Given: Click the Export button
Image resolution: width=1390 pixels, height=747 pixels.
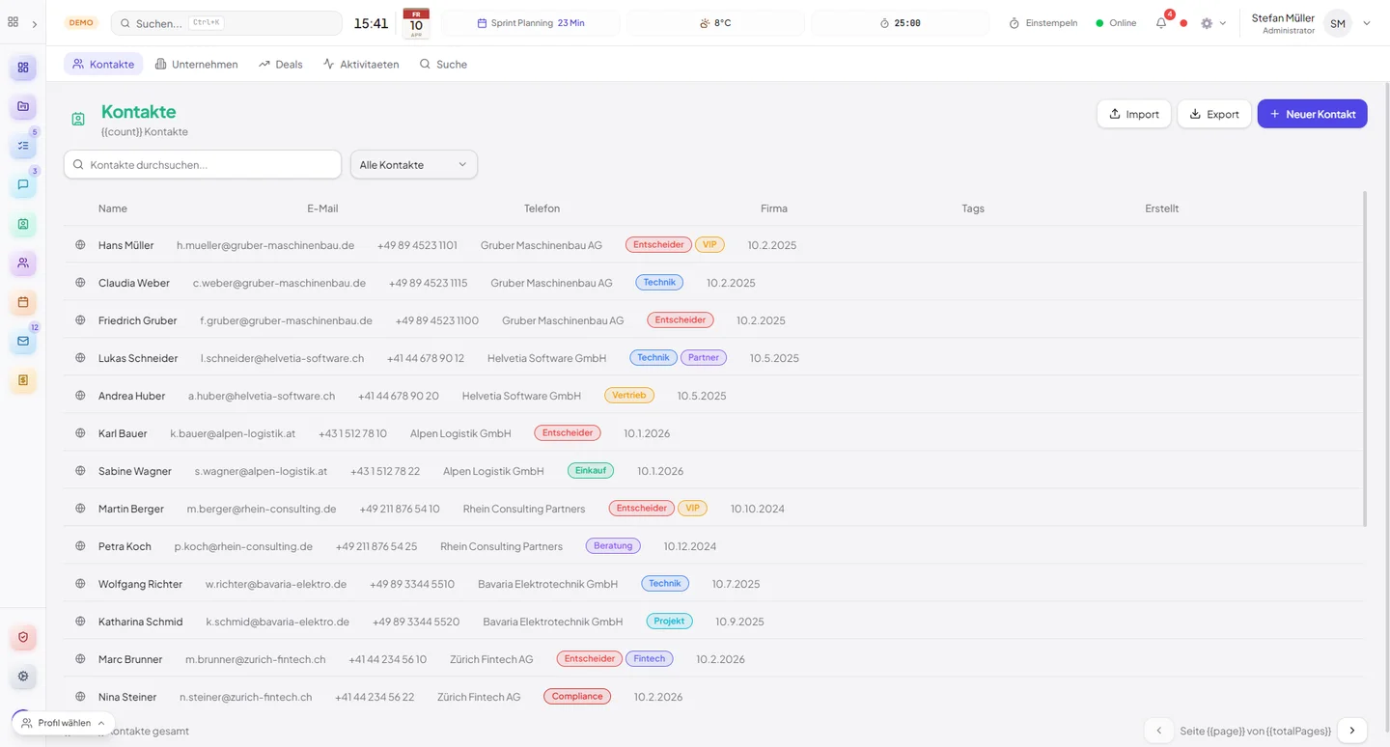Looking at the screenshot, I should click(x=1213, y=114).
